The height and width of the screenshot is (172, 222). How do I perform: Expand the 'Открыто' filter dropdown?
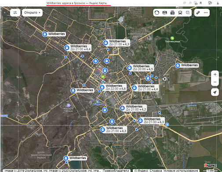click(x=32, y=13)
